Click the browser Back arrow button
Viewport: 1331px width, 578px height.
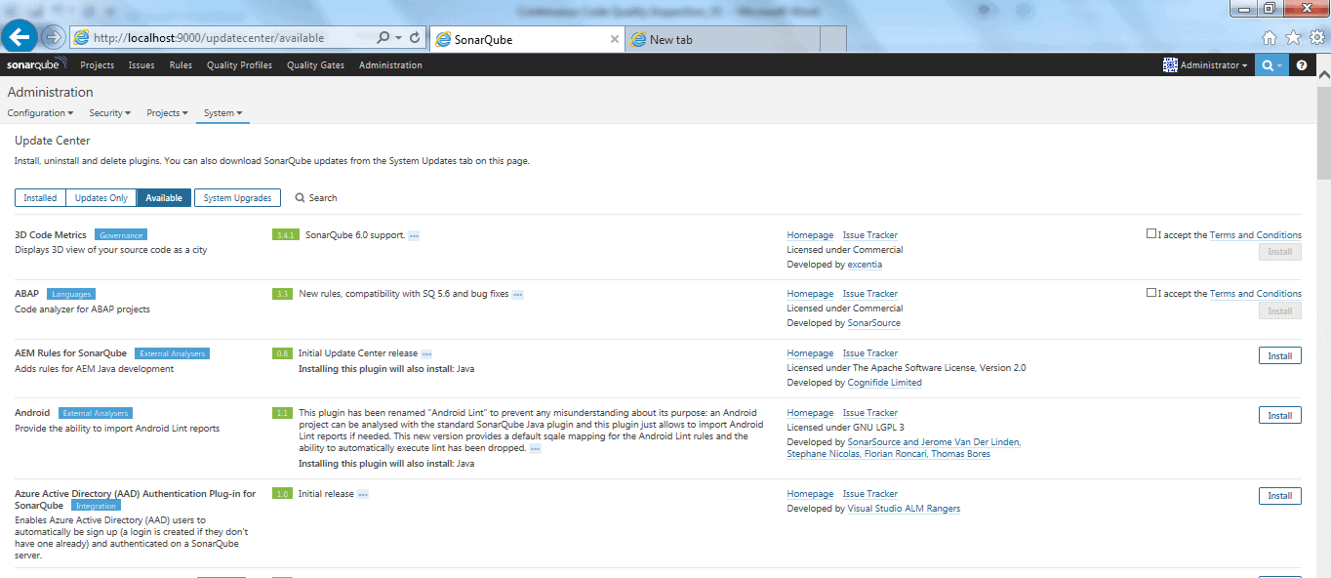click(20, 37)
